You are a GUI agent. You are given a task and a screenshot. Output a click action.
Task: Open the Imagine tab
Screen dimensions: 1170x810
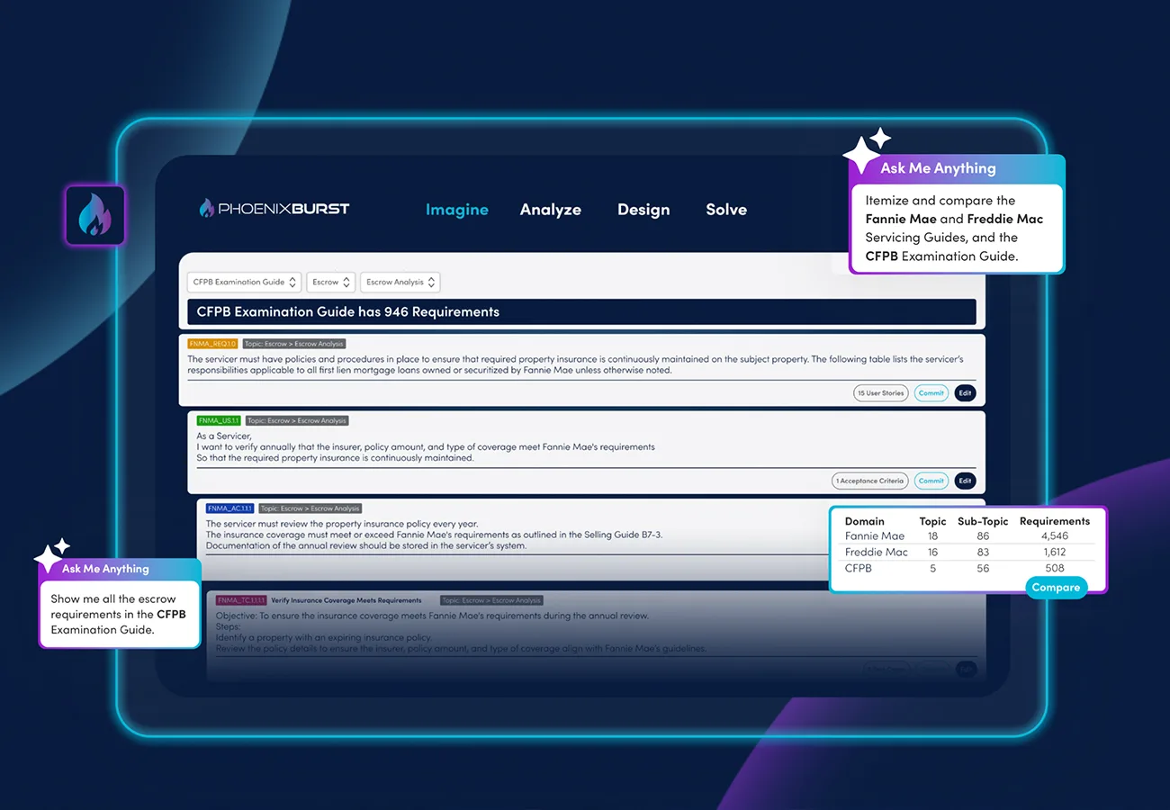(x=457, y=210)
